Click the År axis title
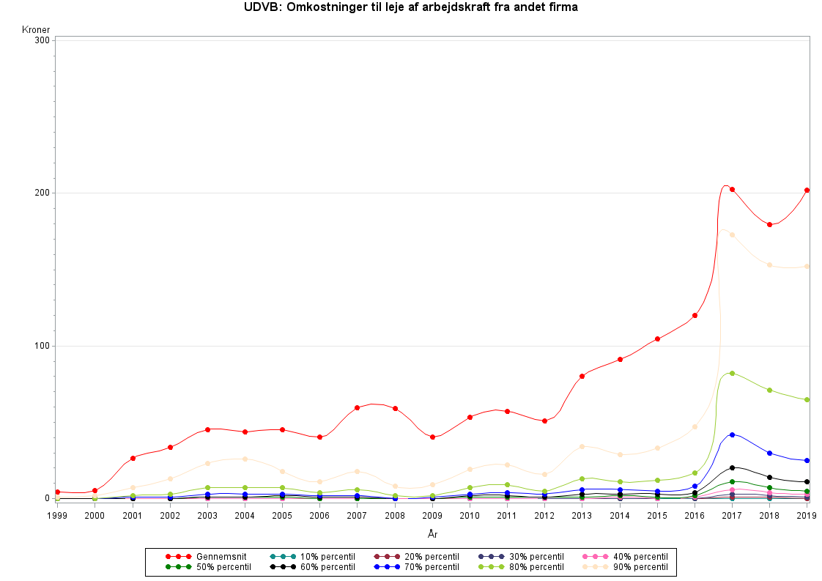The image size is (822, 581). [432, 534]
